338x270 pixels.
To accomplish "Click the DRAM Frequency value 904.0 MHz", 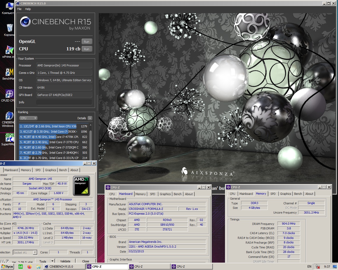I will pos(289,224).
